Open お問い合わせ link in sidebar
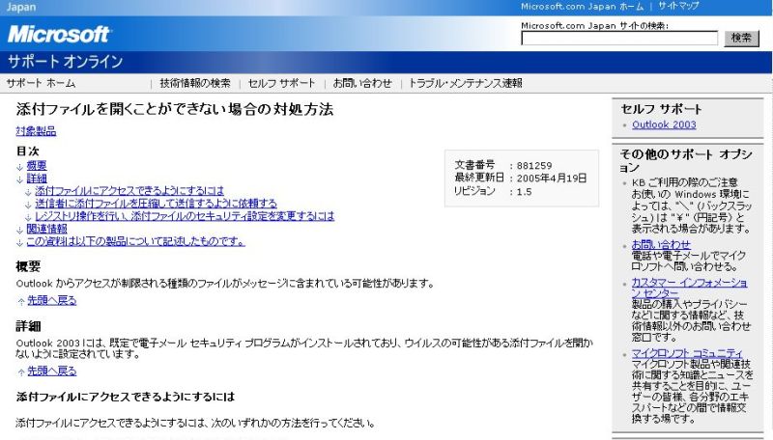Screen dimensions: 773x440 661,245
